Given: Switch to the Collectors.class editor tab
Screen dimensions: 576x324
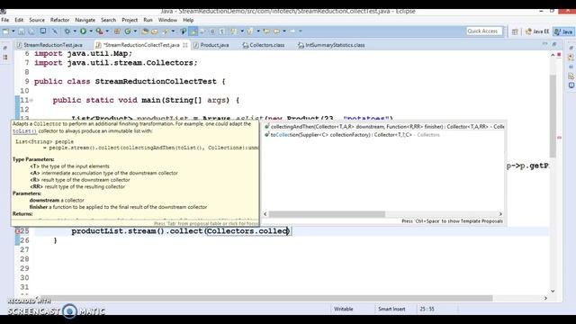Looking at the screenshot, I should point(264,45).
